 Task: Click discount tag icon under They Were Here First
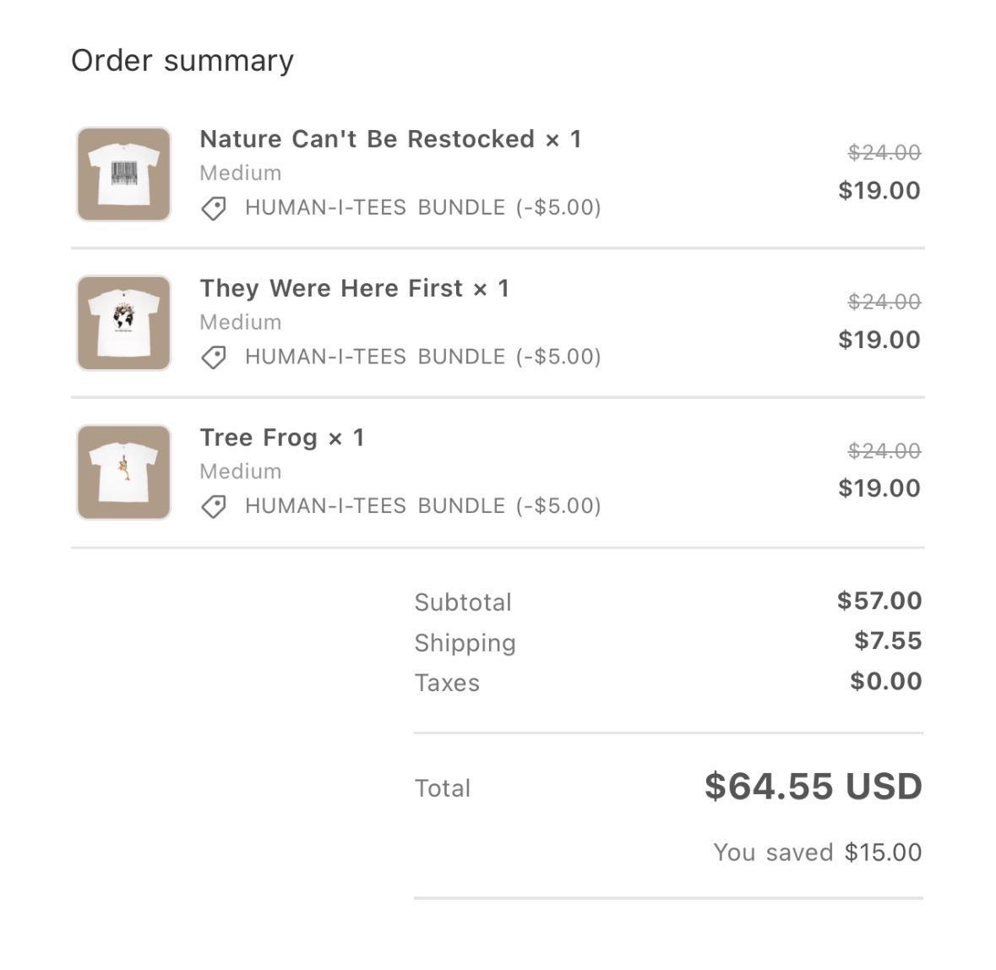(214, 357)
